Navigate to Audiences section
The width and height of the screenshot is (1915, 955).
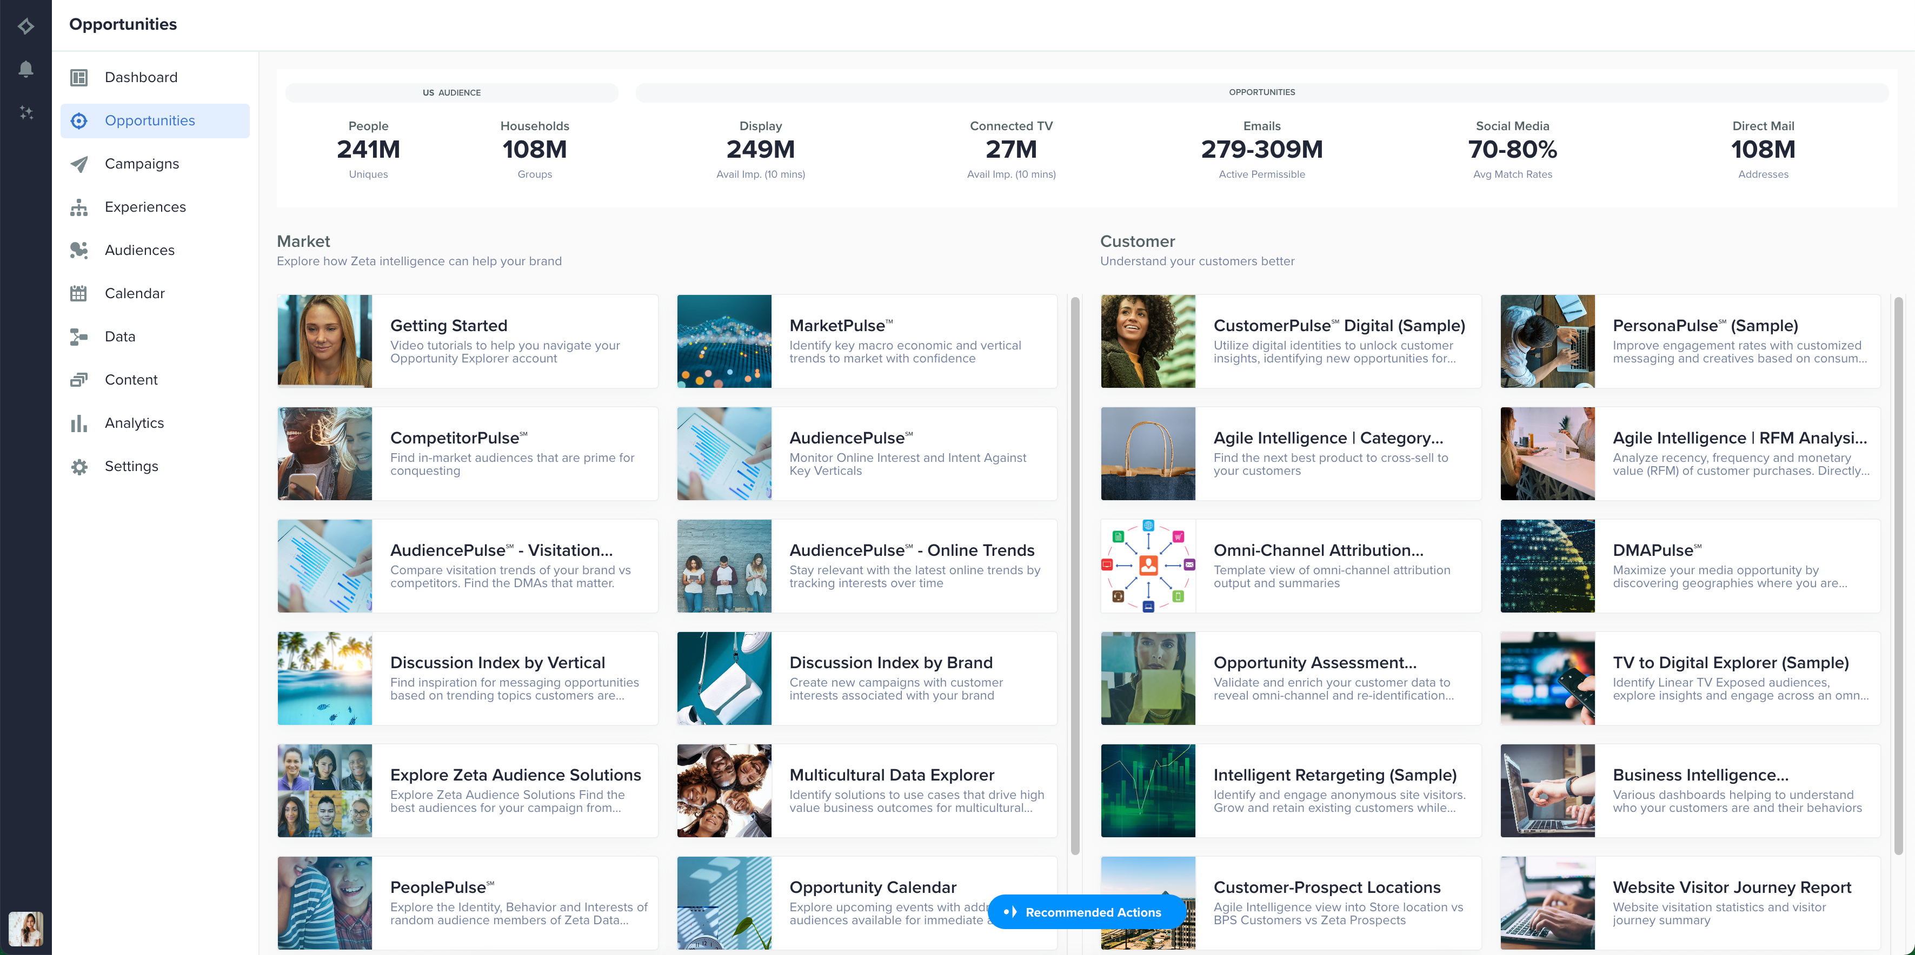pos(155,250)
